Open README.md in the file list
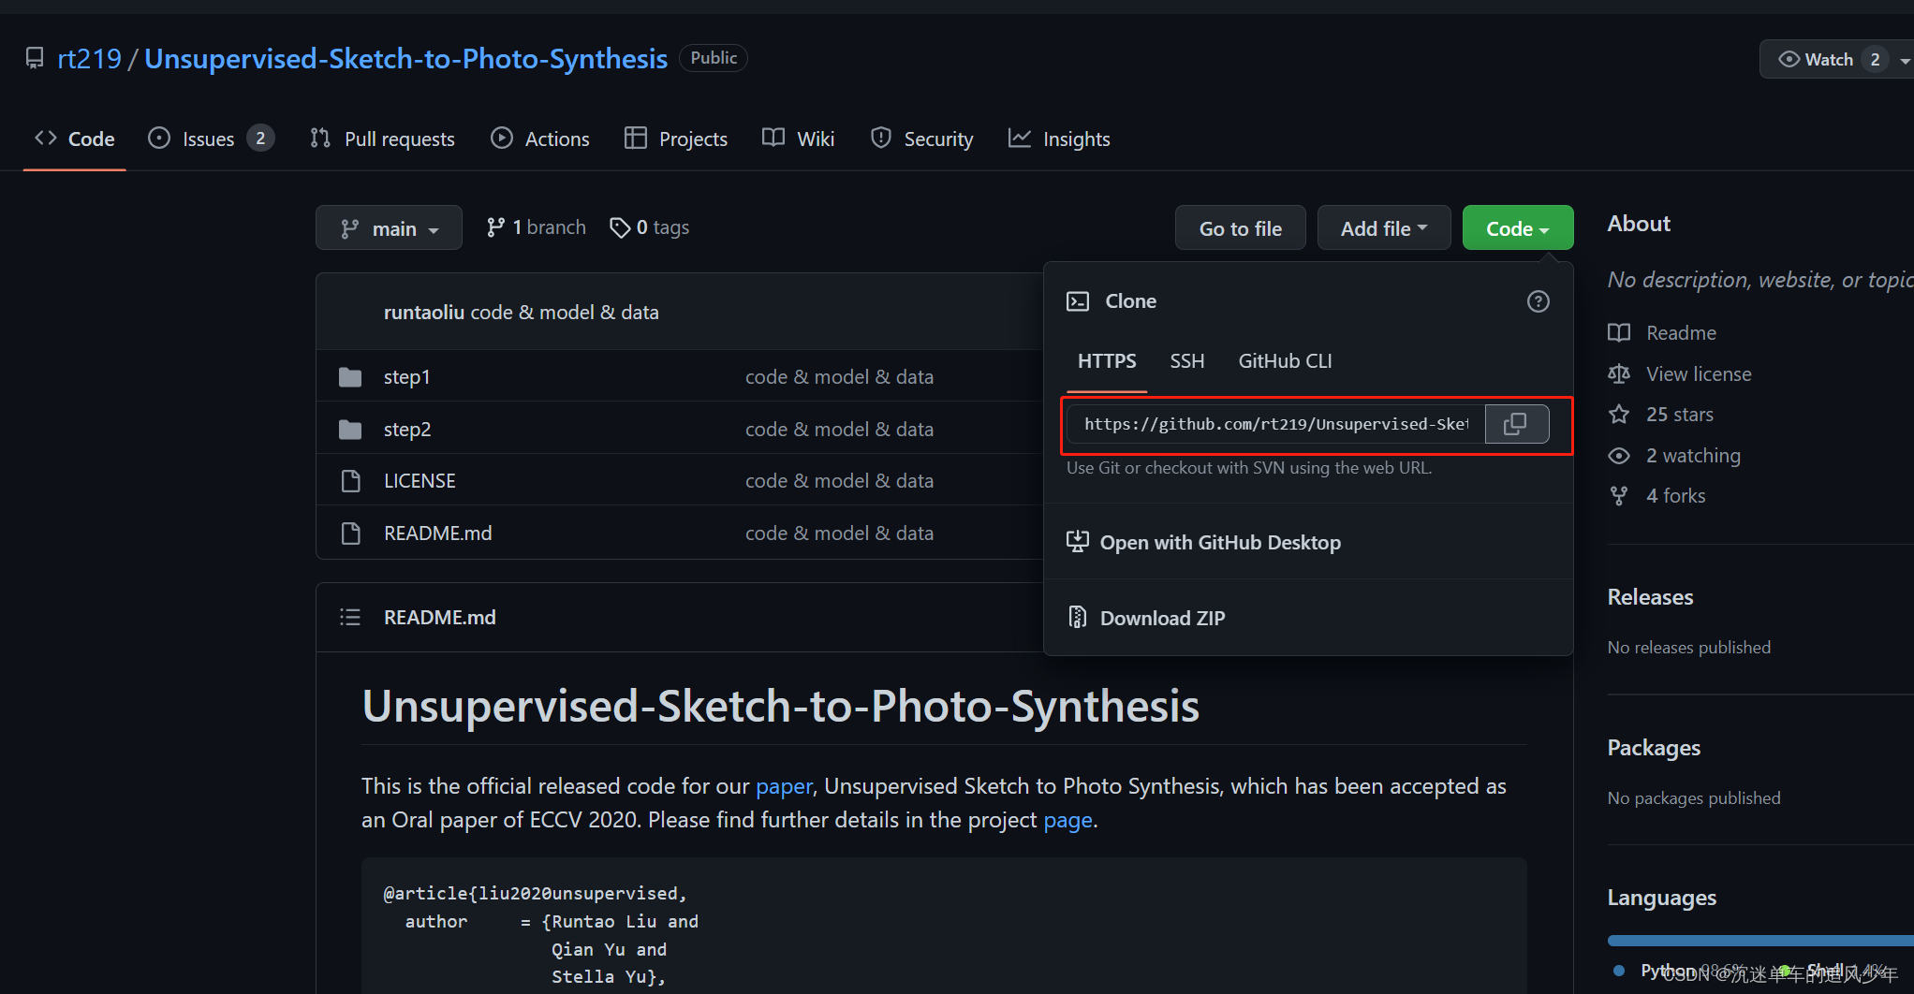The image size is (1914, 994). tap(437, 534)
